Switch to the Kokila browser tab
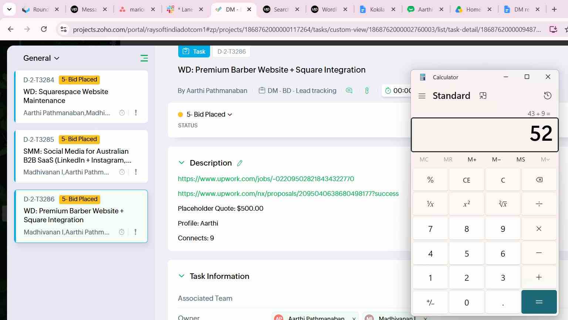 377,10
